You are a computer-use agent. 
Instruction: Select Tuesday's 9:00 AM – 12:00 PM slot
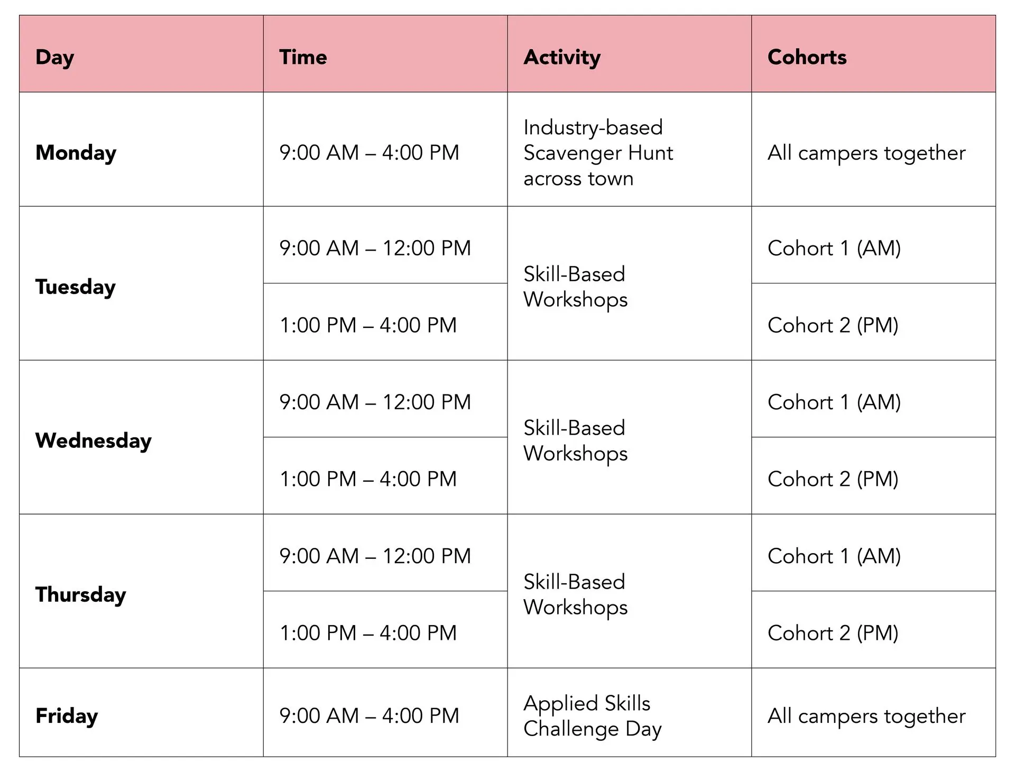pos(375,248)
